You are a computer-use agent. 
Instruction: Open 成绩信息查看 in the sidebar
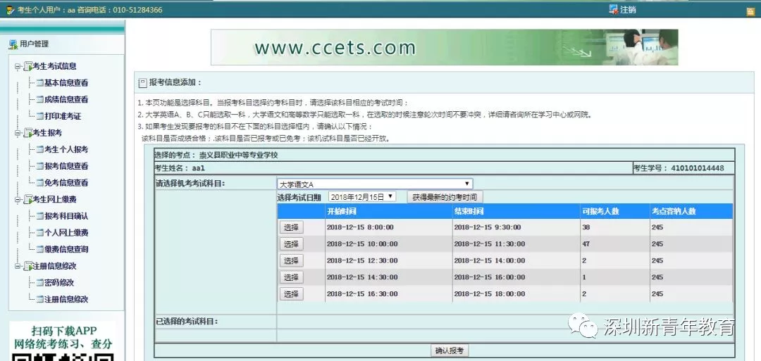pyautogui.click(x=66, y=99)
